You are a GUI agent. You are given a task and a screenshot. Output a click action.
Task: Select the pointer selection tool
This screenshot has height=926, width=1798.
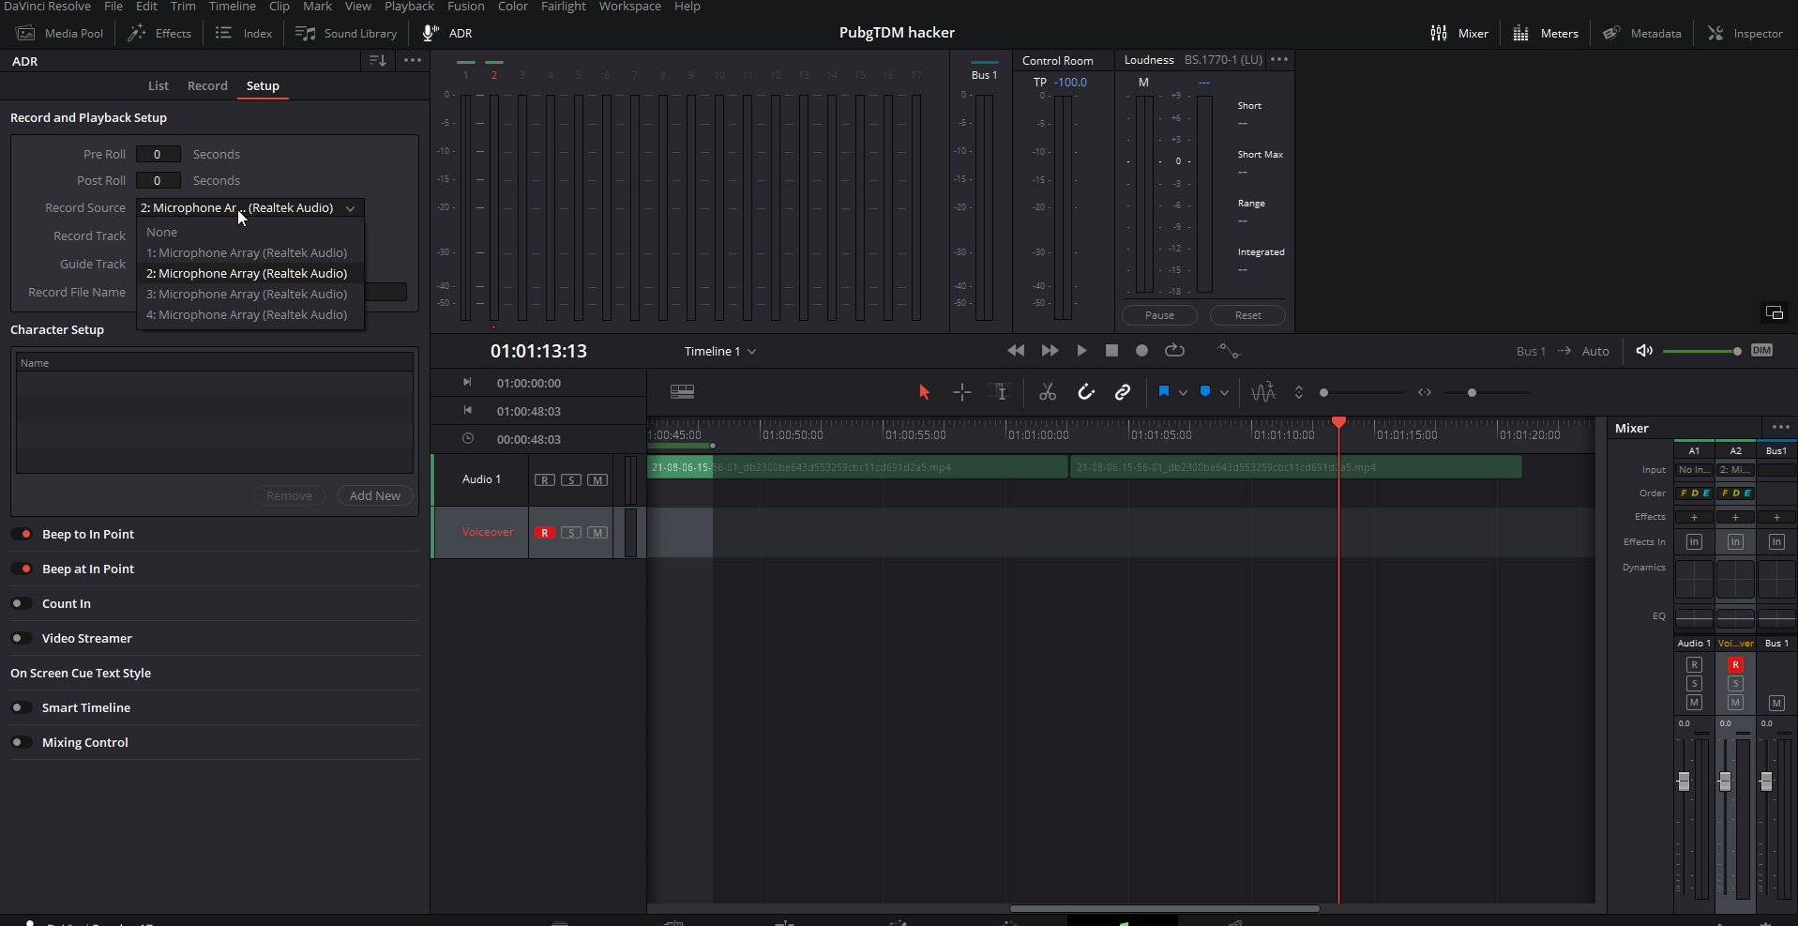pyautogui.click(x=924, y=392)
